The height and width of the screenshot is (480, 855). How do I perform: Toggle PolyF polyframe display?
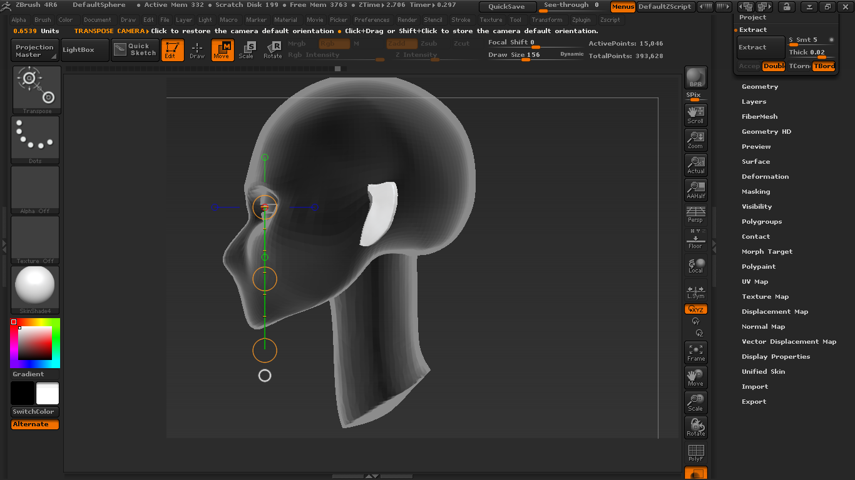tap(695, 452)
